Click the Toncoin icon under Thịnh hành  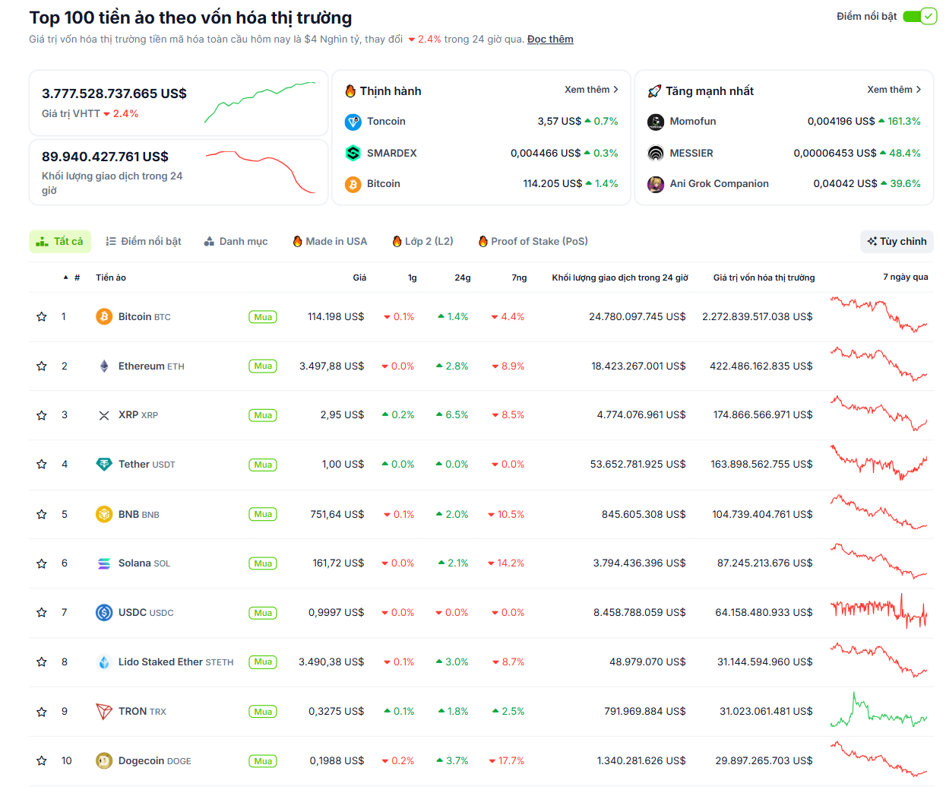tap(353, 121)
